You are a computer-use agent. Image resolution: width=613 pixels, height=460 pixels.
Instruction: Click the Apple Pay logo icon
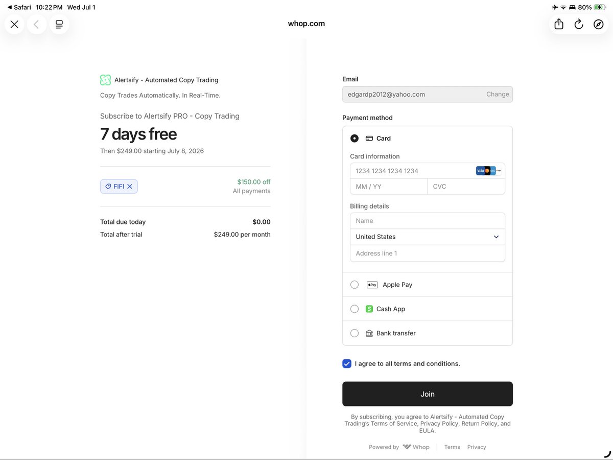(372, 285)
